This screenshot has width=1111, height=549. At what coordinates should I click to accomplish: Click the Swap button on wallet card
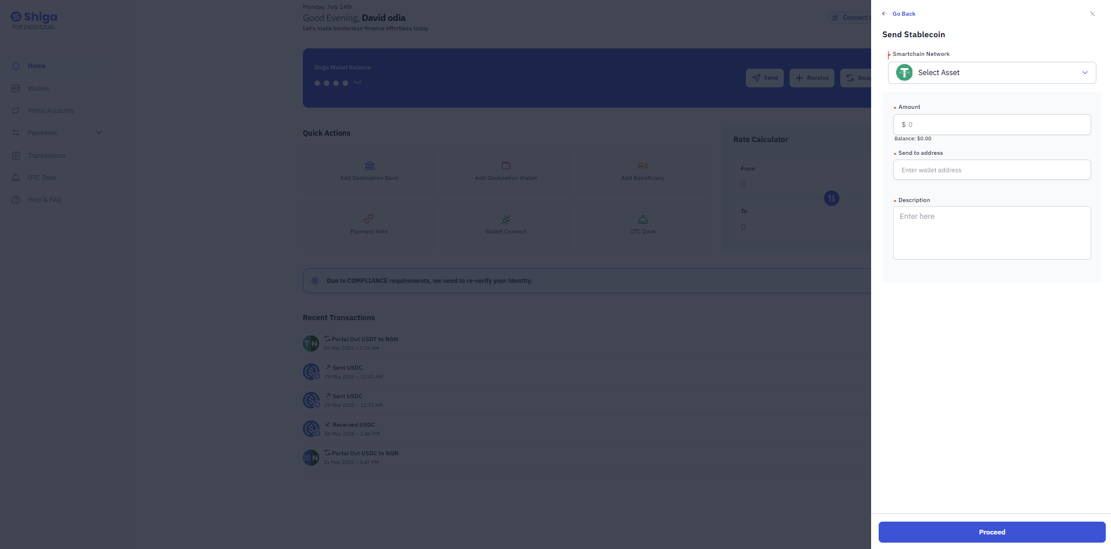855,78
